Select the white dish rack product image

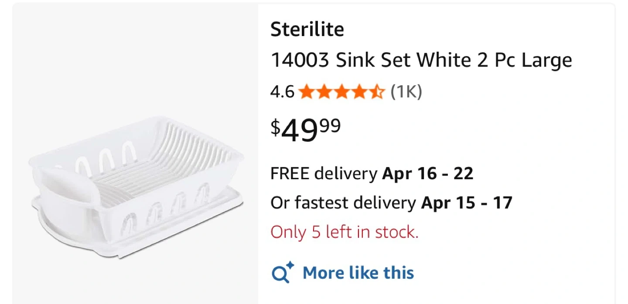pos(136,187)
